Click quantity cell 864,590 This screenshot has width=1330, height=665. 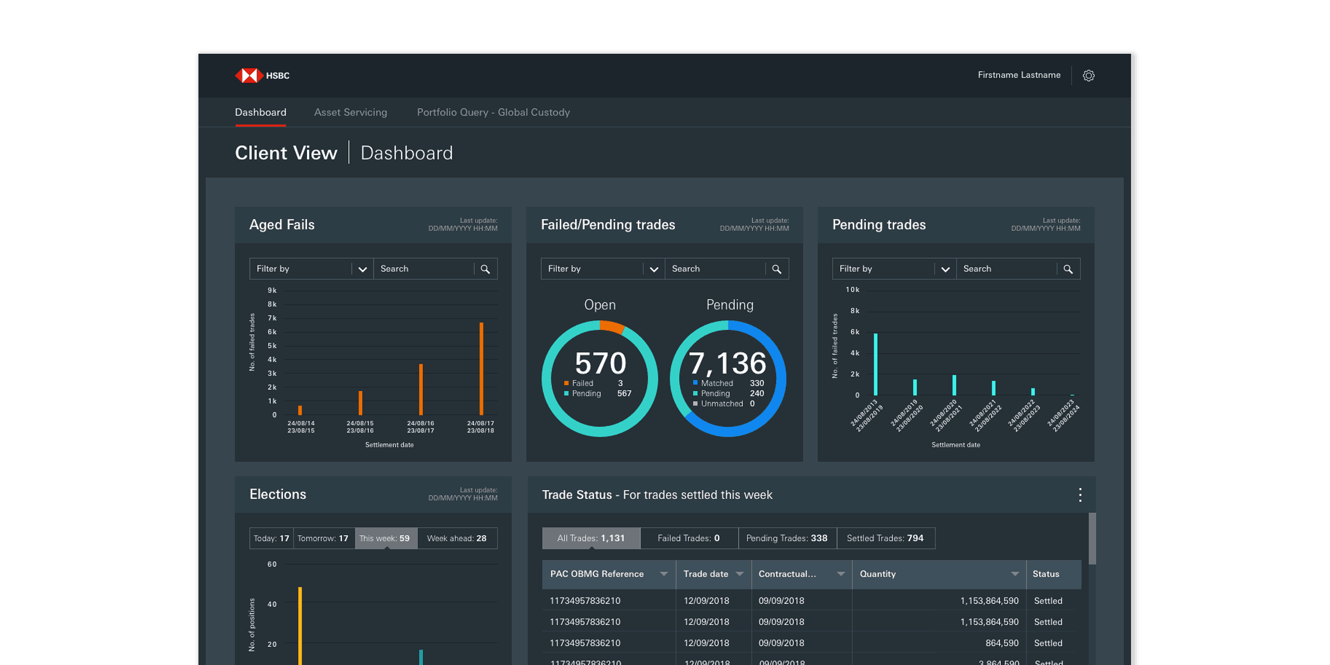1002,643
